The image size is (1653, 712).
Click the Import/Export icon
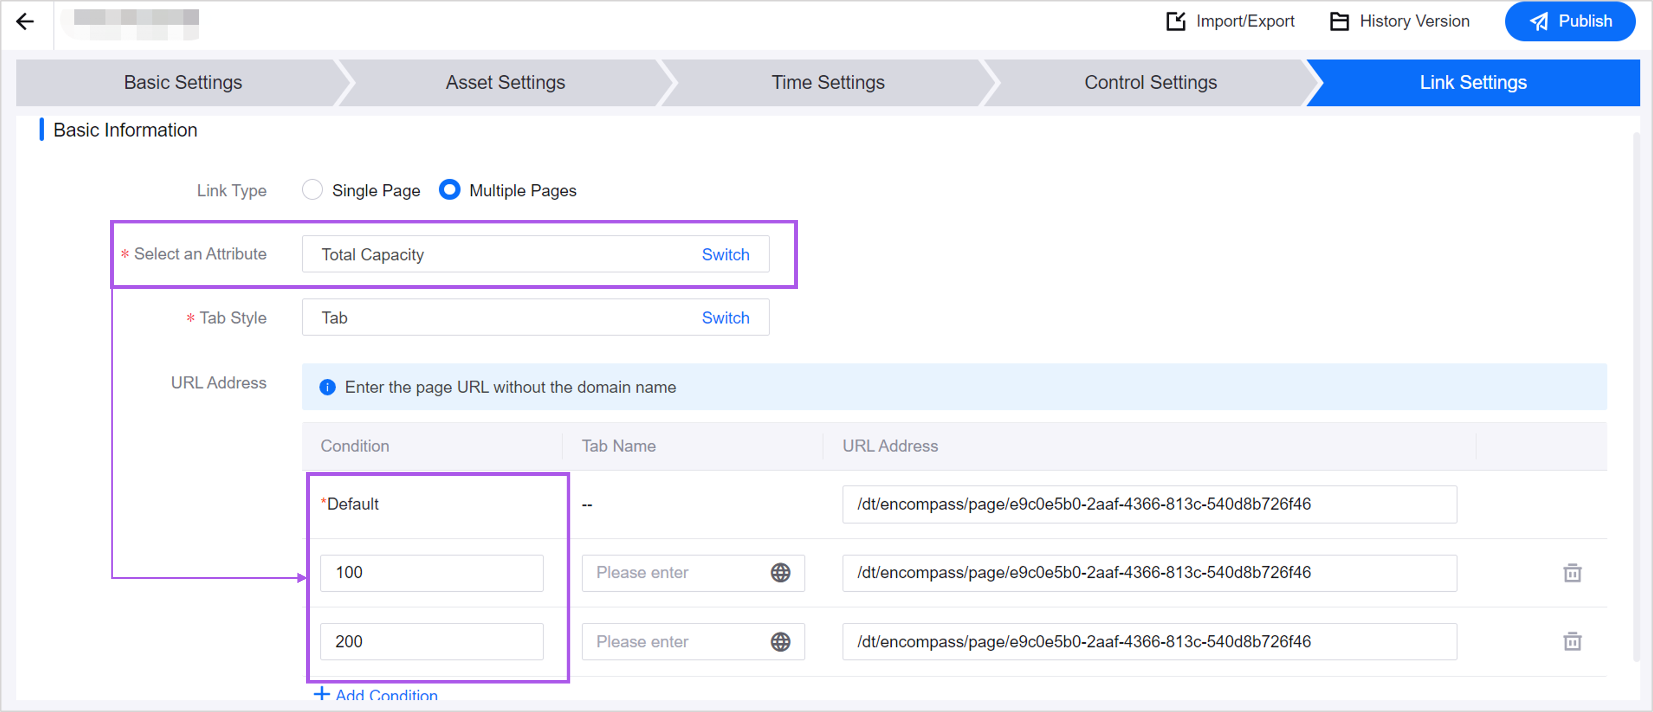(x=1176, y=21)
